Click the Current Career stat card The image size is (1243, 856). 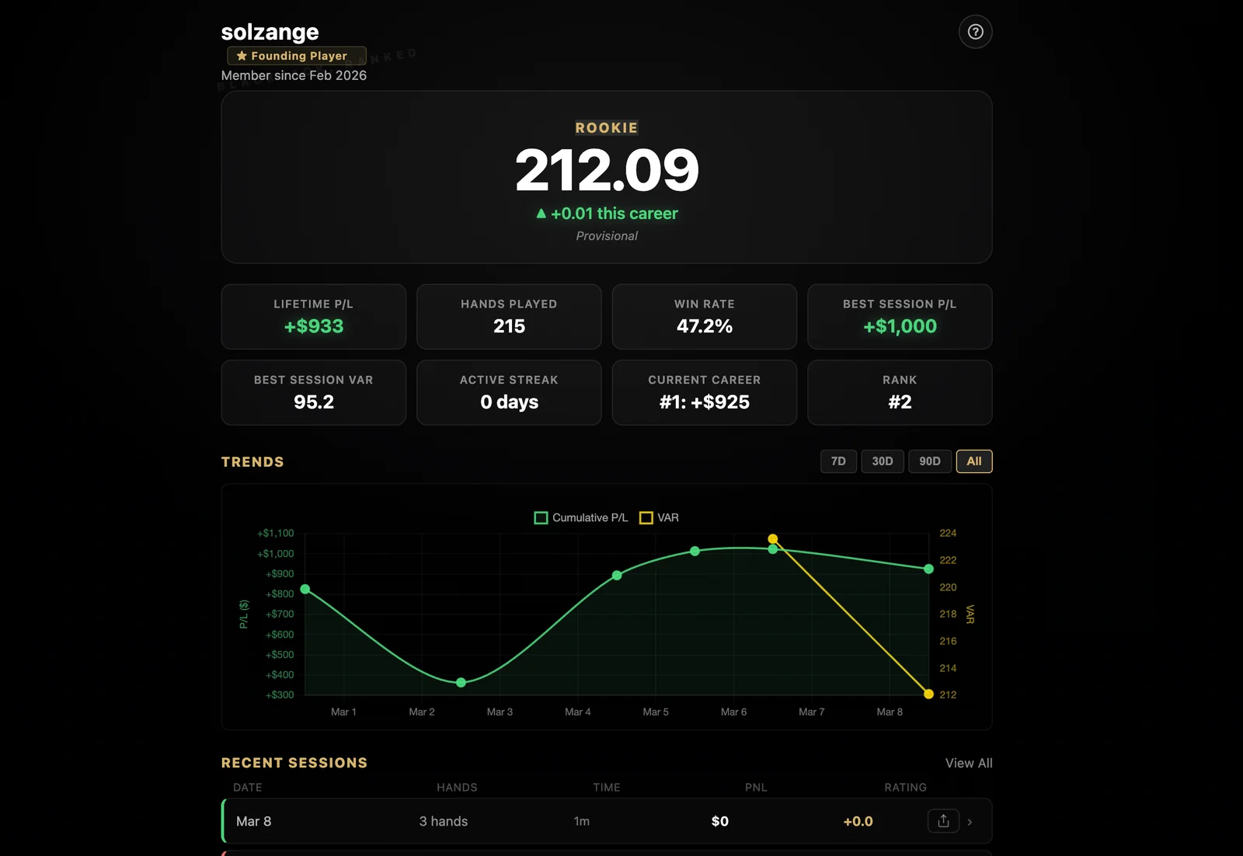tap(704, 392)
